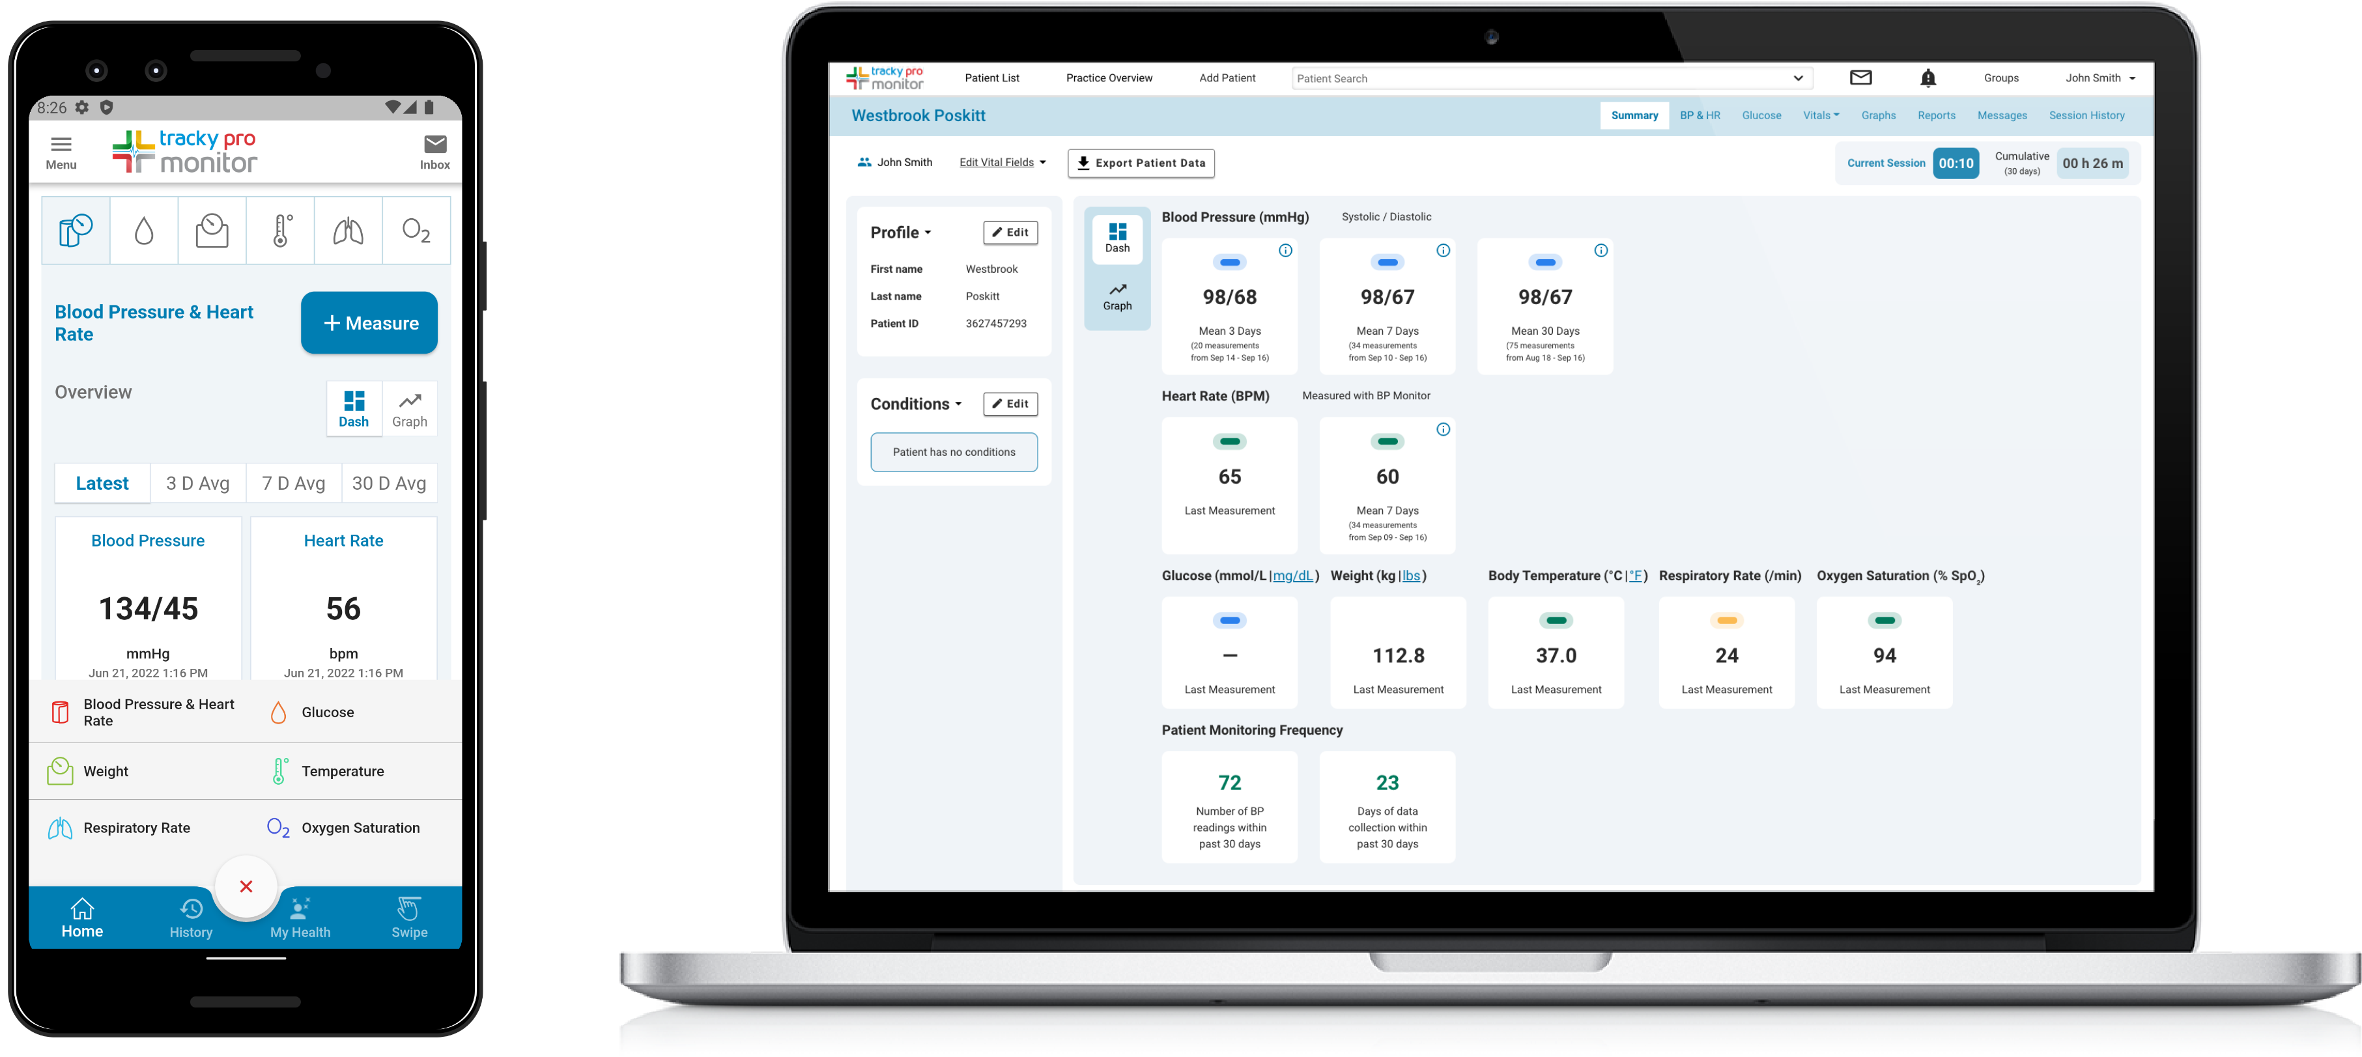Click info icon on Mean 3 Days card
Viewport: 2362px width, 1057px height.
(x=1285, y=250)
